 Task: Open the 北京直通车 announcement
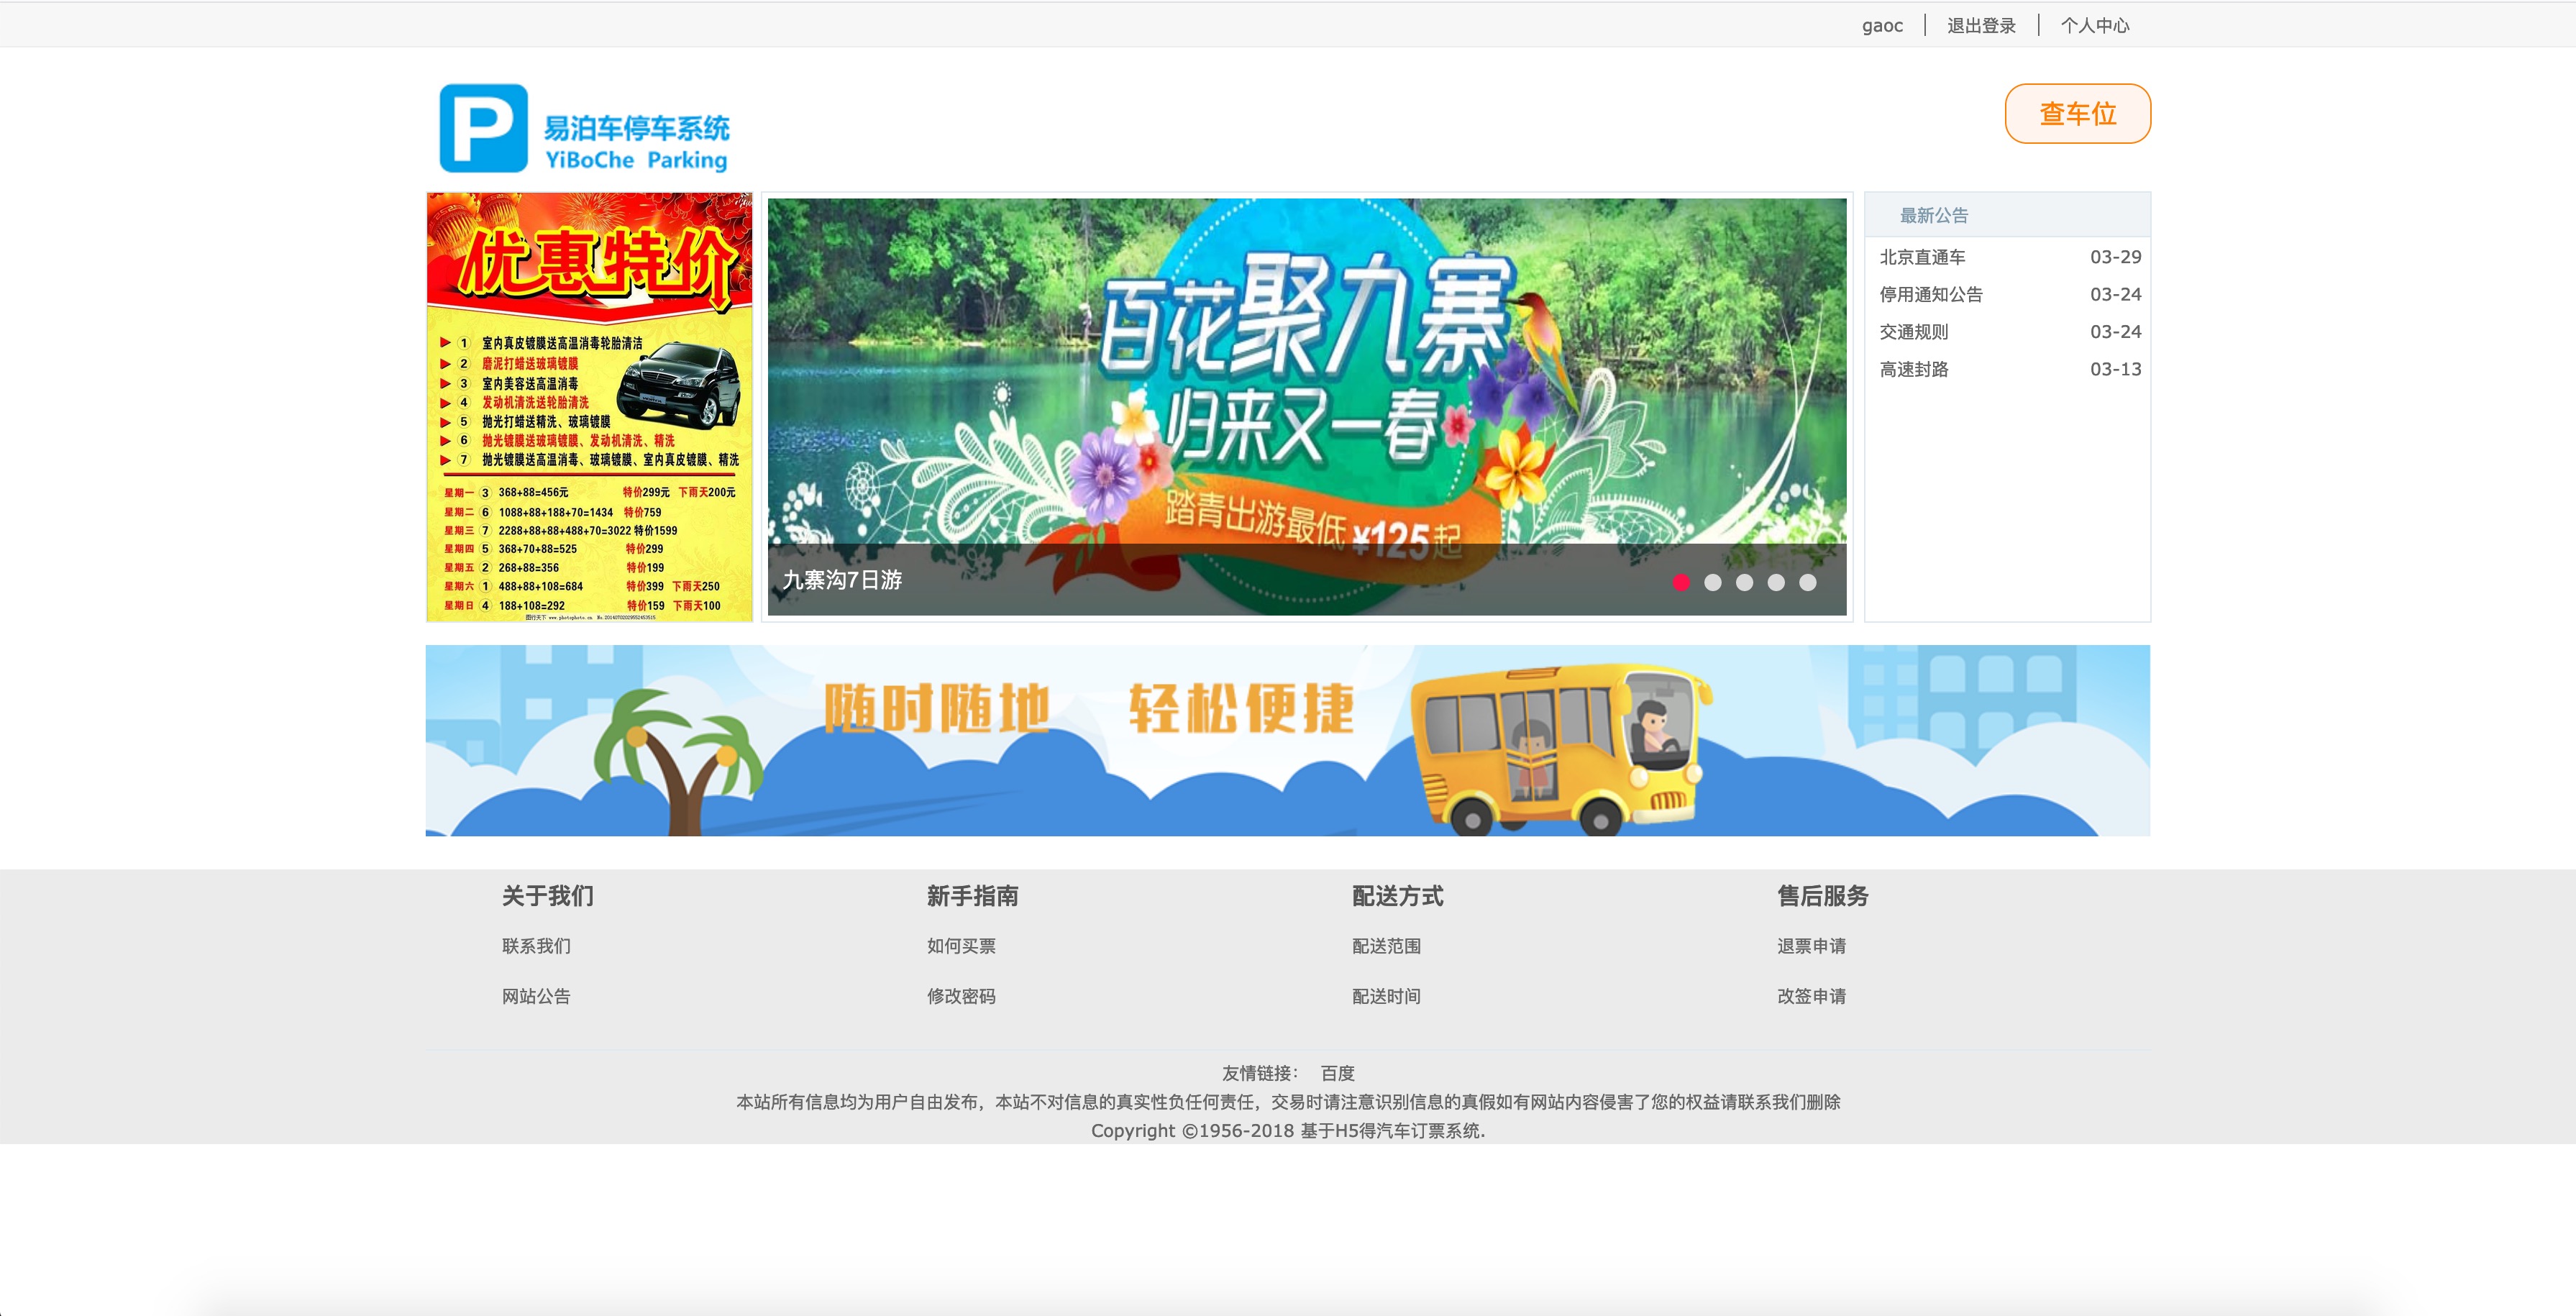tap(1922, 257)
